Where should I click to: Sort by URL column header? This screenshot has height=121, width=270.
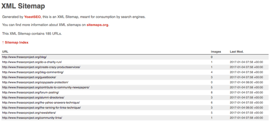5,52
